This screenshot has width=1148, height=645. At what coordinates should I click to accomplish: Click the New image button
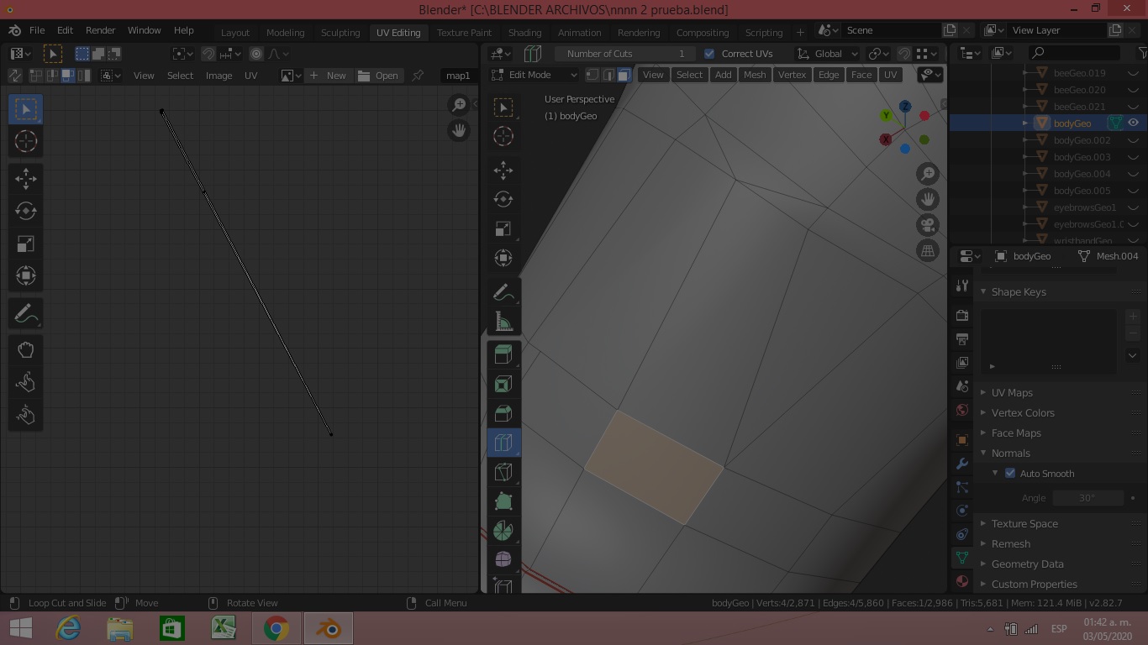pyautogui.click(x=329, y=76)
